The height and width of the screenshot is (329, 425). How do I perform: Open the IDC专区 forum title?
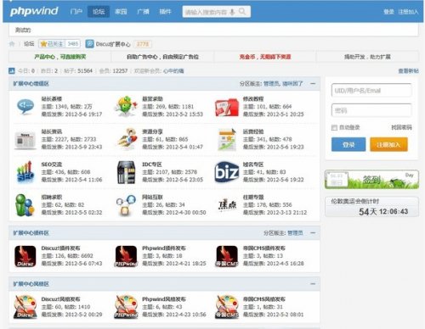click(x=152, y=164)
